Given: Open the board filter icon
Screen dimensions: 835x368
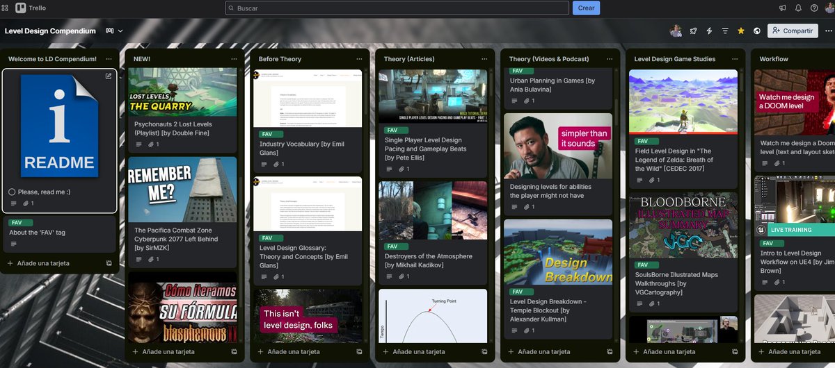Looking at the screenshot, I should point(725,31).
